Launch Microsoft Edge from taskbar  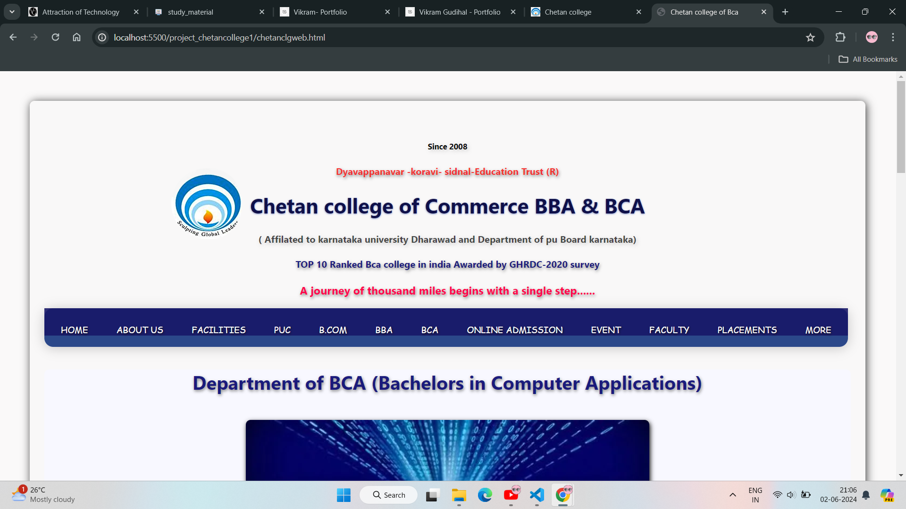pos(485,495)
